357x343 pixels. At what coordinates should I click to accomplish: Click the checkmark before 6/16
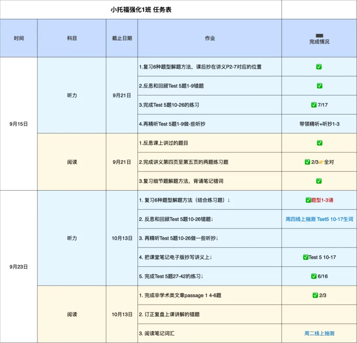(314, 276)
